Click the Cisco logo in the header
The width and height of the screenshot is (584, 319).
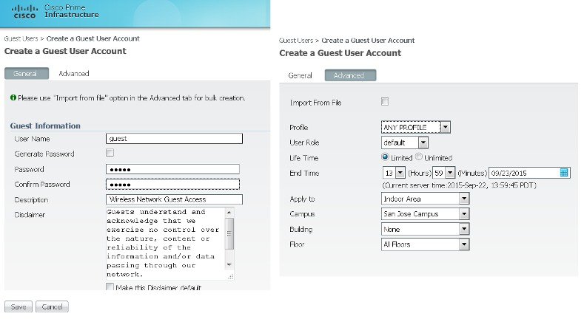pos(24,12)
